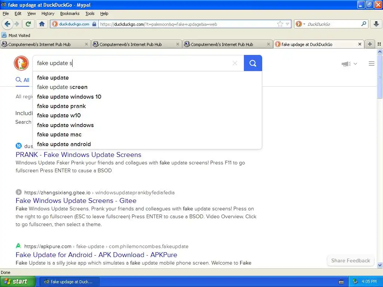Open the Downloads arrow button

(376, 24)
